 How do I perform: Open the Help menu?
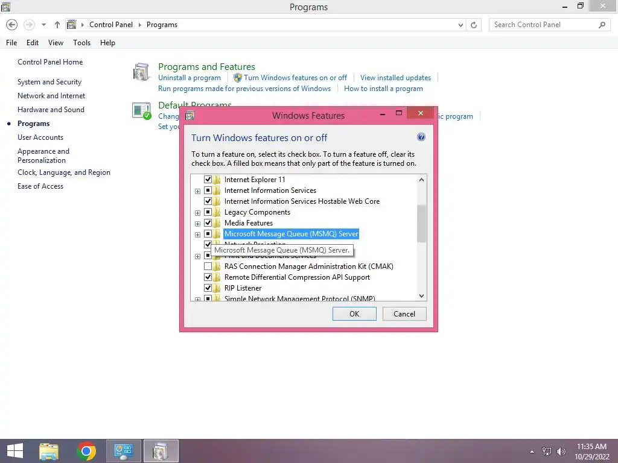(x=107, y=43)
